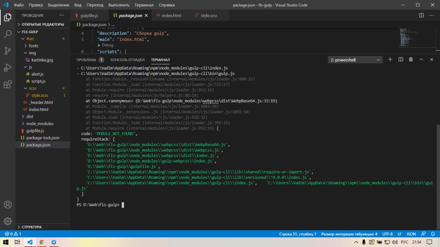Collapse the scss folder
The image size is (440, 247).
pos(43,88)
